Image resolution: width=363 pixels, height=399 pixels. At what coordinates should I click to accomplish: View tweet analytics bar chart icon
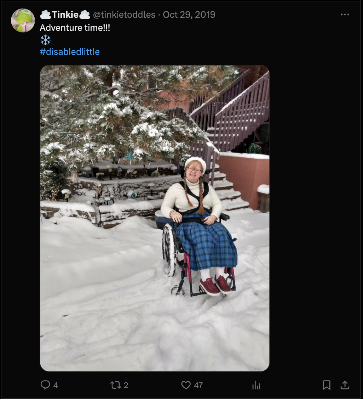click(256, 385)
